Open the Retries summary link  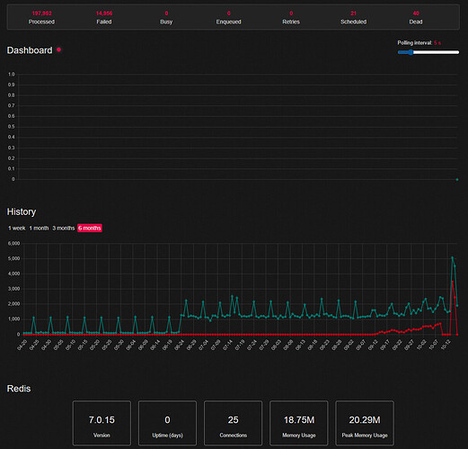point(291,17)
